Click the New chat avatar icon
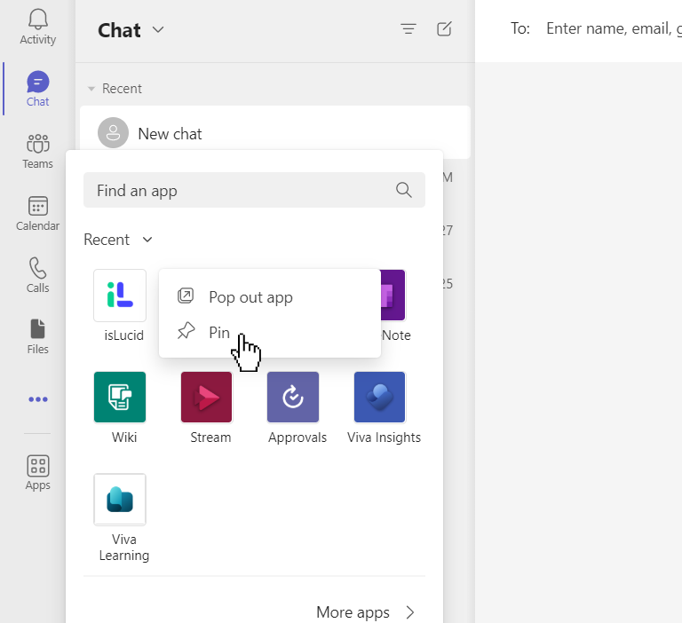The image size is (682, 623). [113, 132]
